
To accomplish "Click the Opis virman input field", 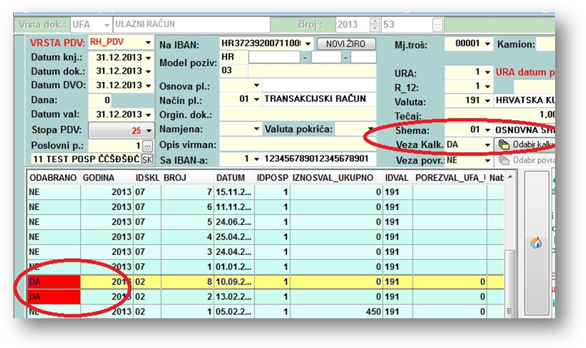I will click(298, 144).
